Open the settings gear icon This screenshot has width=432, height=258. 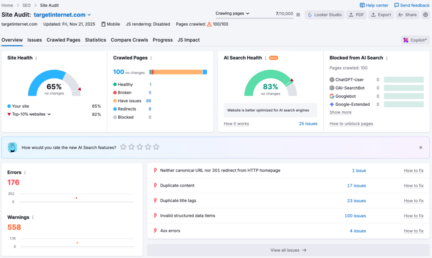426,15
